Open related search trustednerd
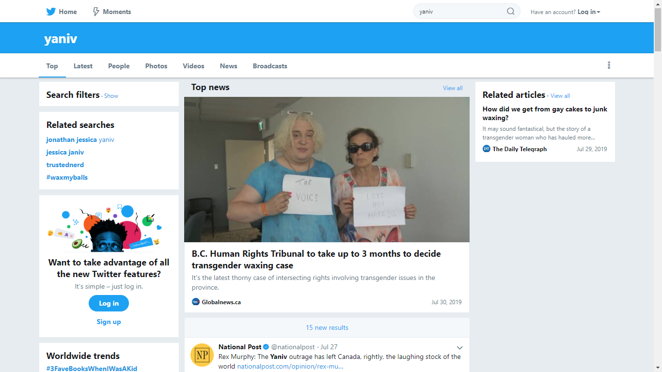This screenshot has height=372, width=662. (65, 165)
